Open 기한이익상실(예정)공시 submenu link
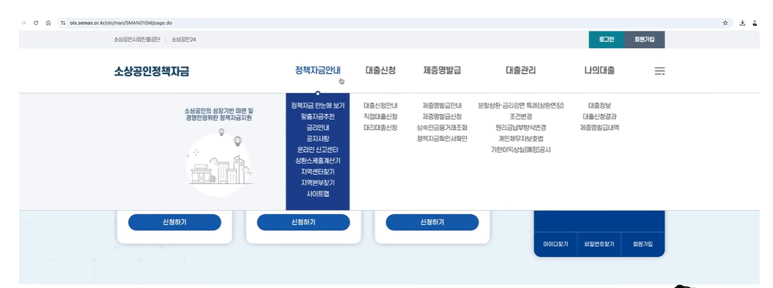 click(521, 150)
